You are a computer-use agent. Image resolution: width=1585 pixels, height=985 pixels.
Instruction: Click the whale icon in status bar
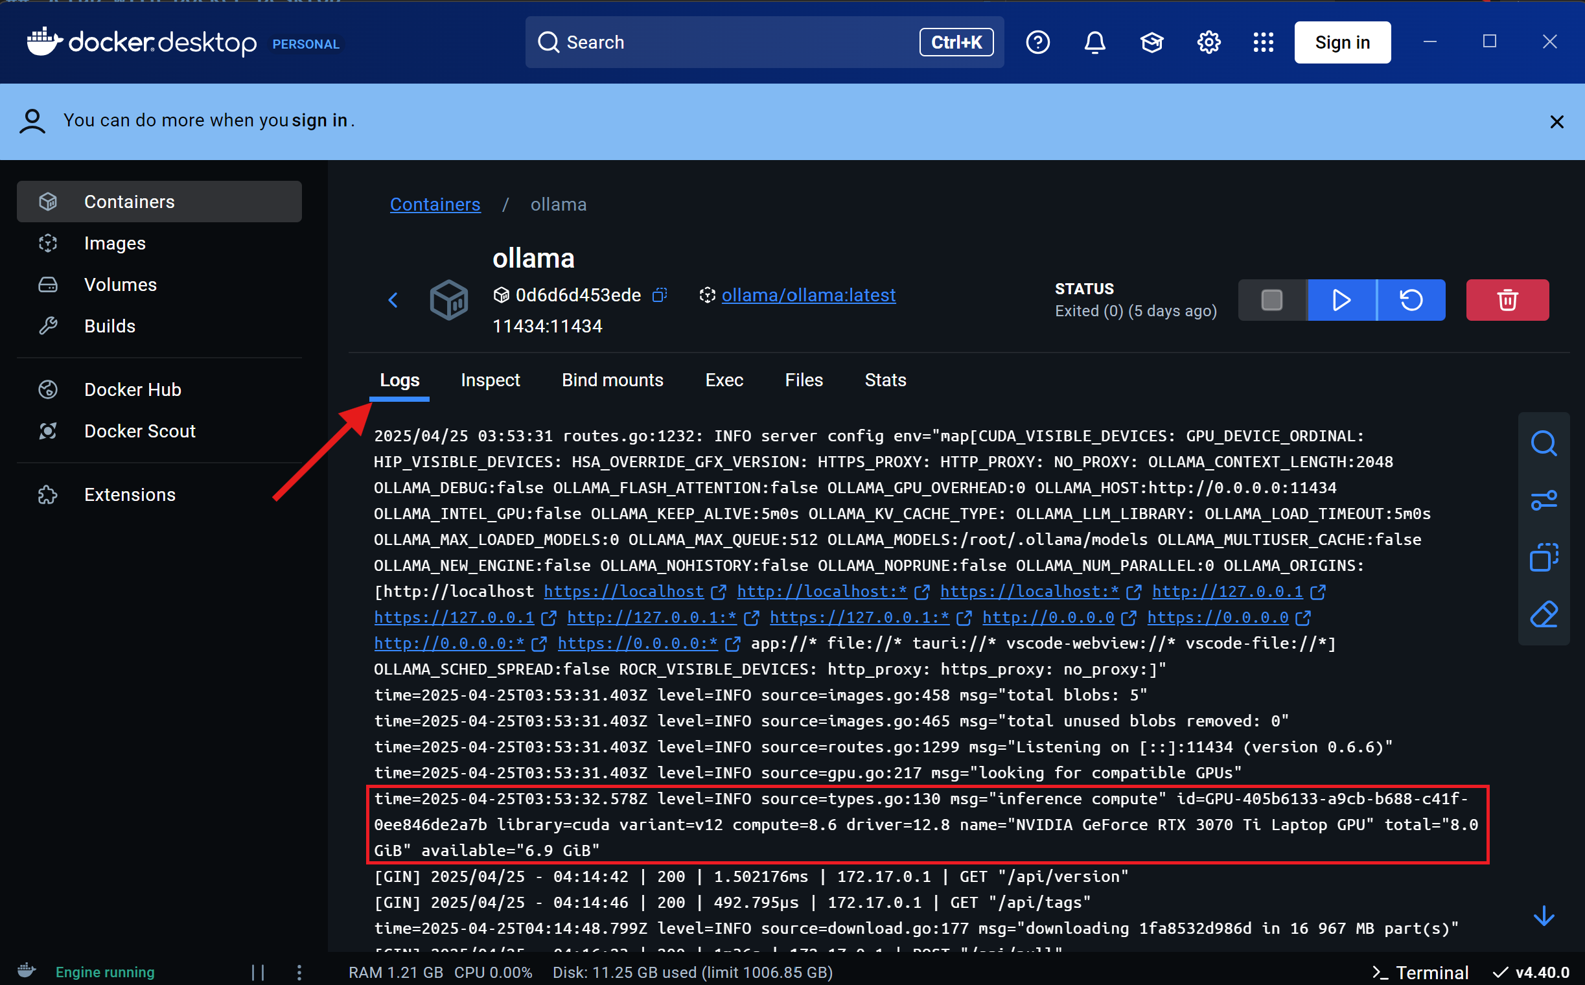(x=26, y=971)
